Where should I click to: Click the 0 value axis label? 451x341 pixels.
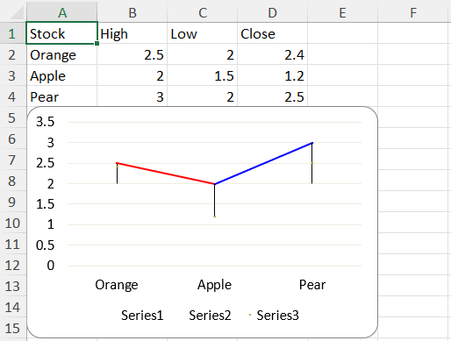[x=51, y=266]
